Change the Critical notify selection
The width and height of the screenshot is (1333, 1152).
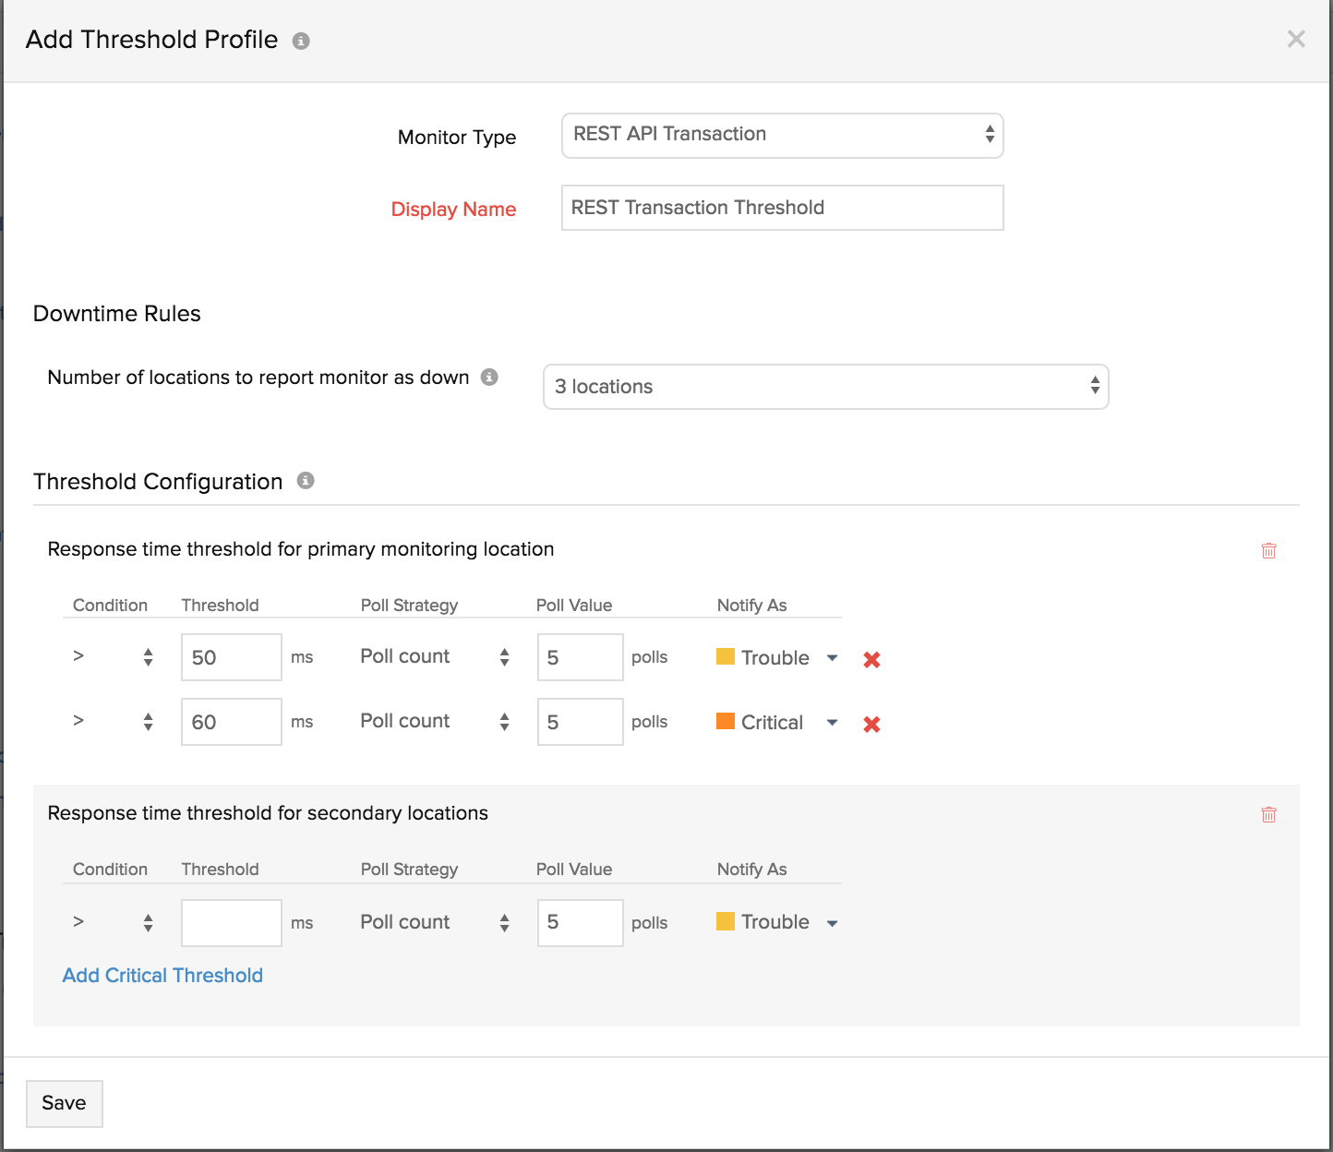point(832,722)
